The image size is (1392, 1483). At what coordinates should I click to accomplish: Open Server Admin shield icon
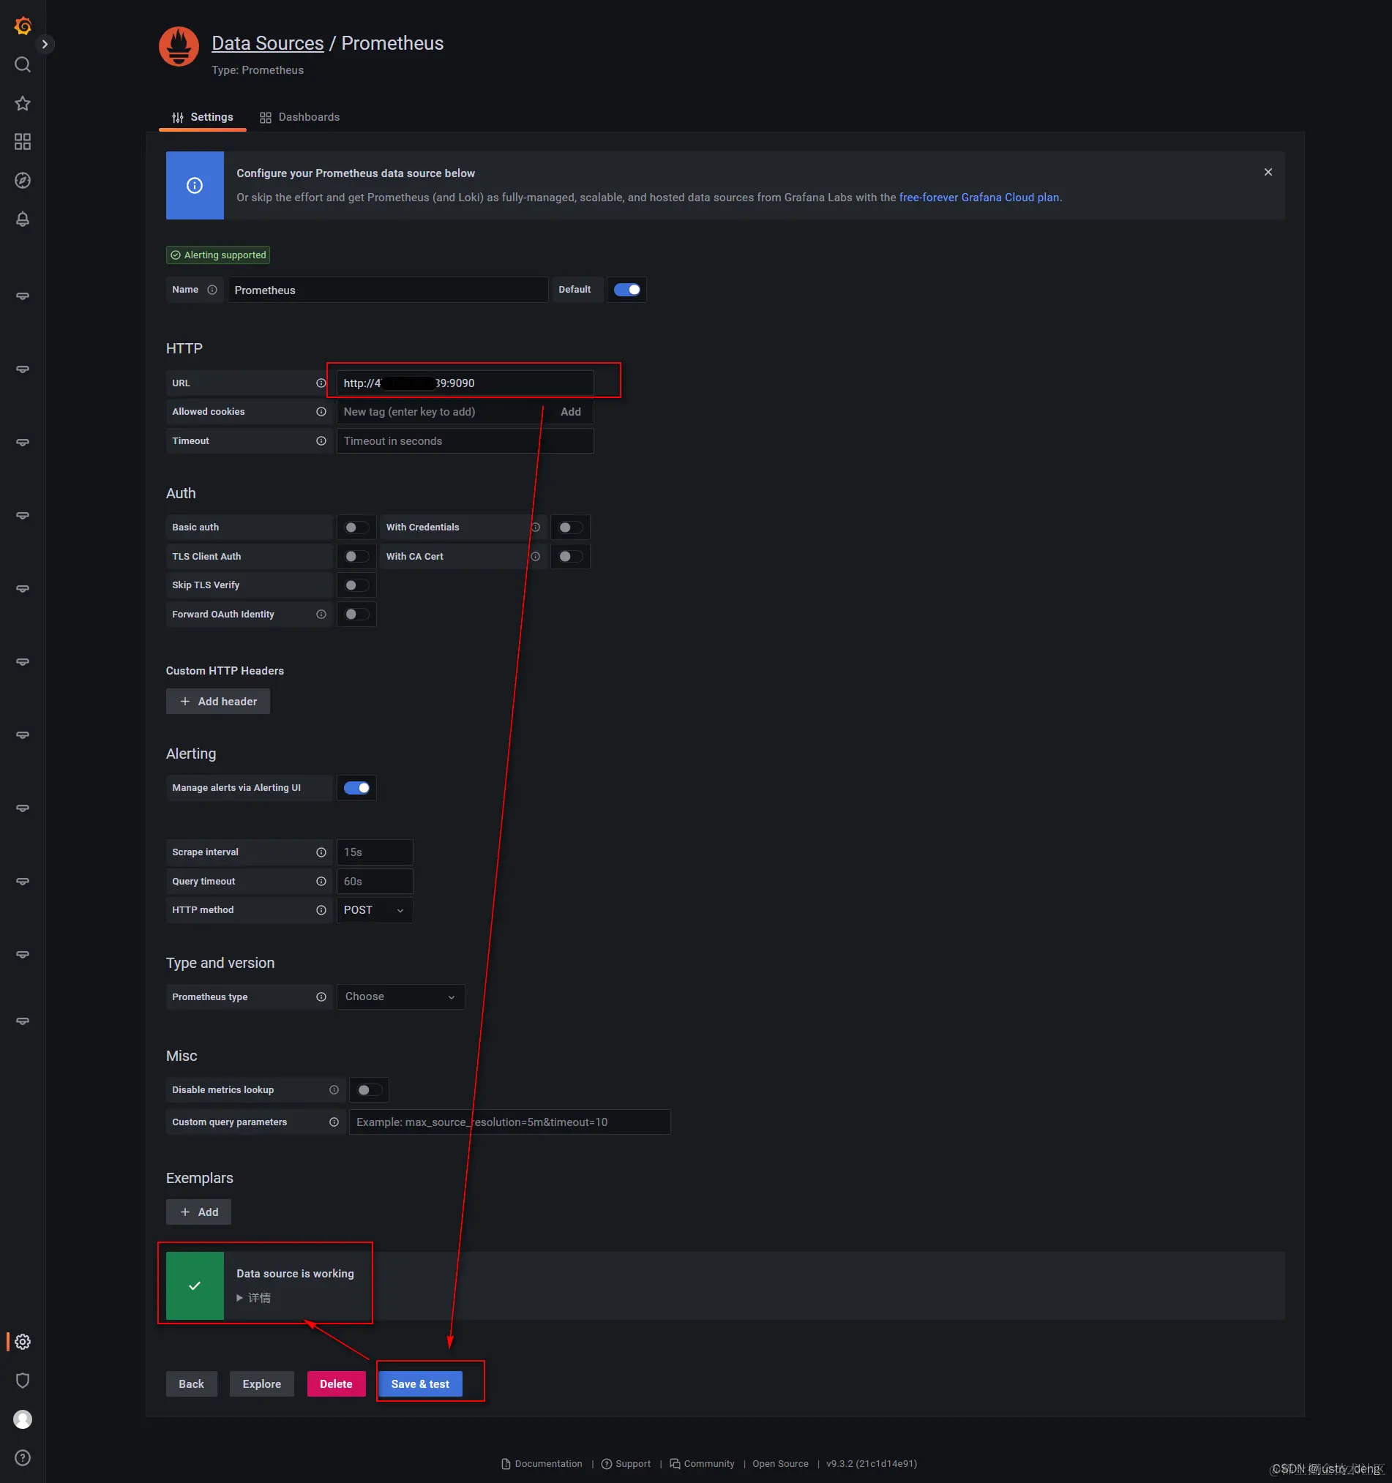(23, 1380)
